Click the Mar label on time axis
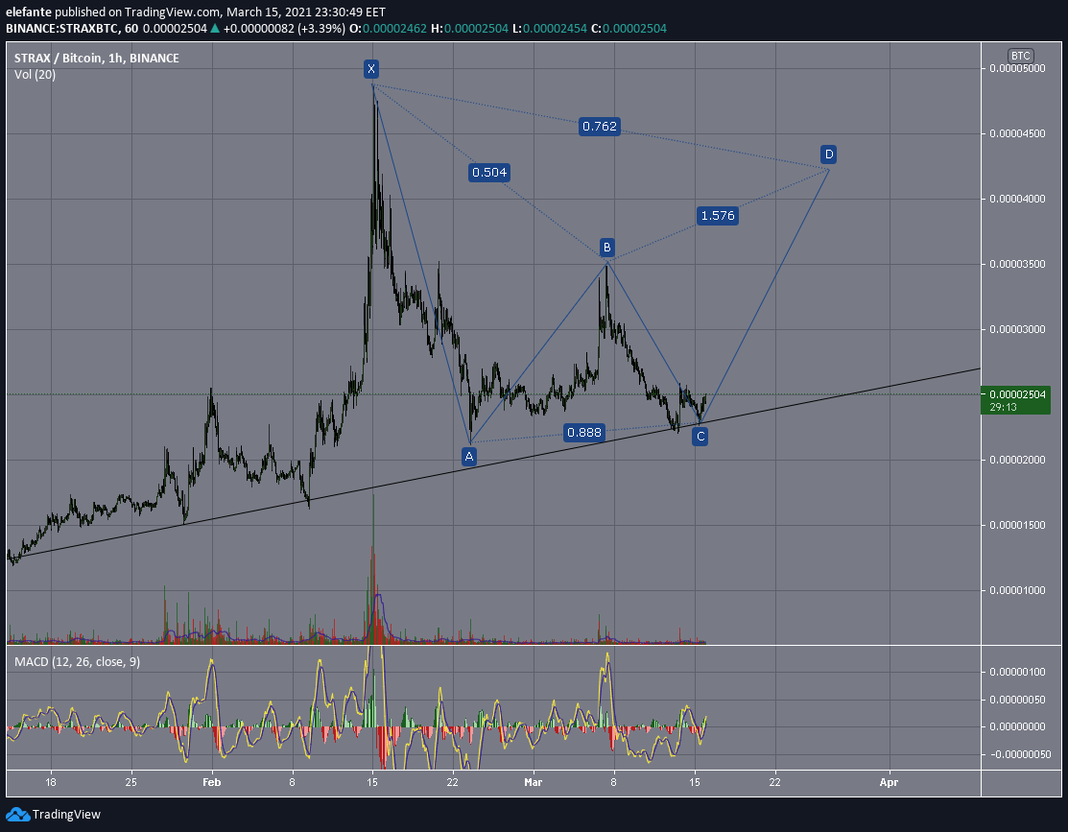The height and width of the screenshot is (832, 1068). pyautogui.click(x=534, y=782)
